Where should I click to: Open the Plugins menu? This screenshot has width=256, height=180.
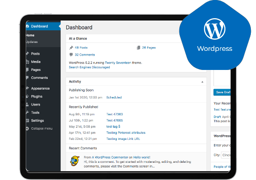[36, 97]
